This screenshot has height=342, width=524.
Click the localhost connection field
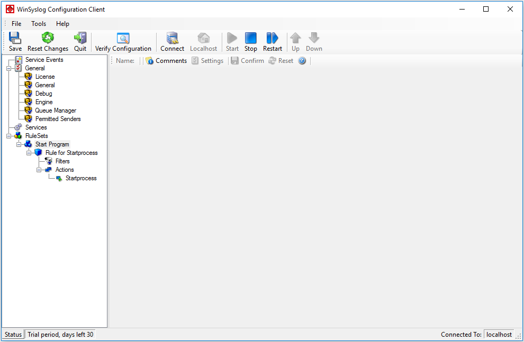pyautogui.click(x=499, y=334)
